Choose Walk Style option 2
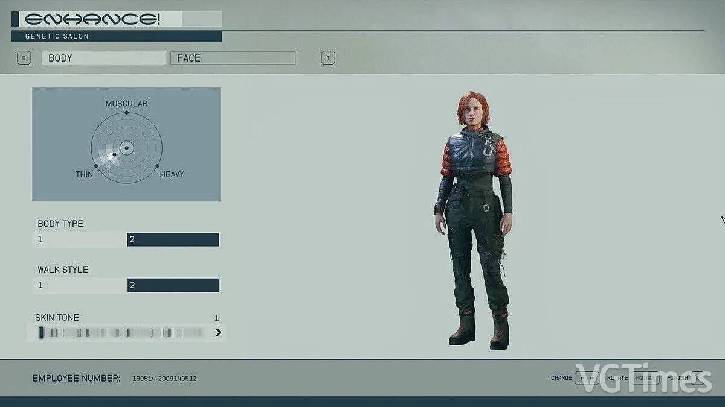Screen dimensions: 725x407 point(173,285)
